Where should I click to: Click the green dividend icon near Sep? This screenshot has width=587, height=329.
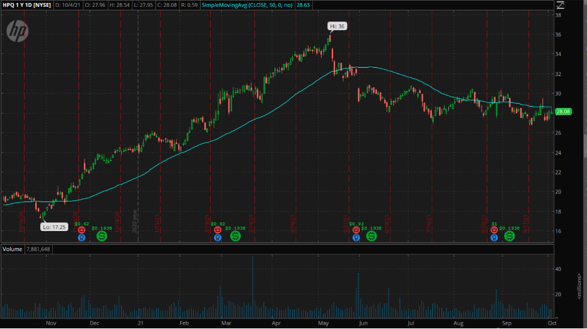click(x=509, y=236)
